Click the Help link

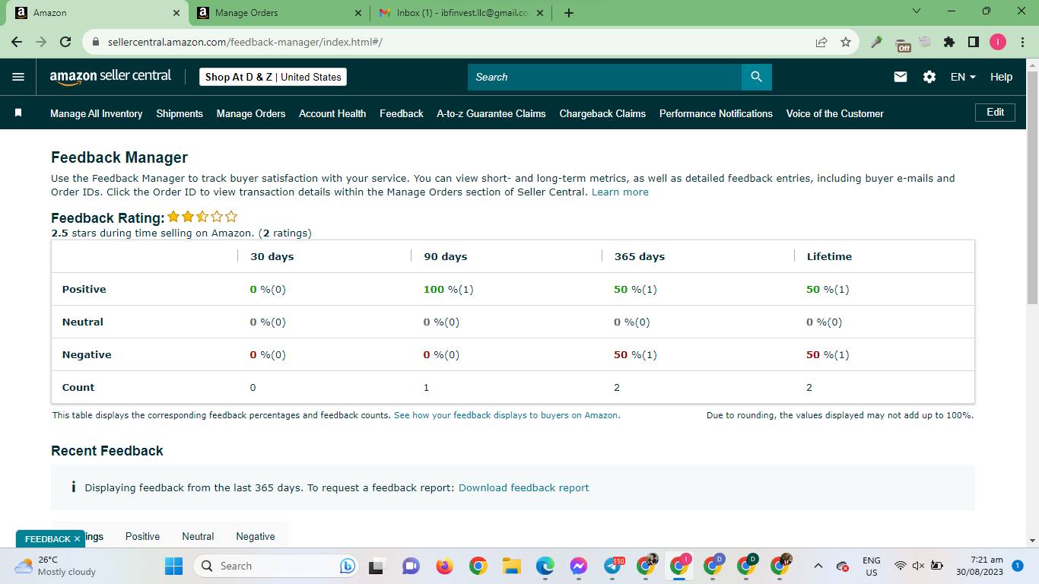point(1002,77)
